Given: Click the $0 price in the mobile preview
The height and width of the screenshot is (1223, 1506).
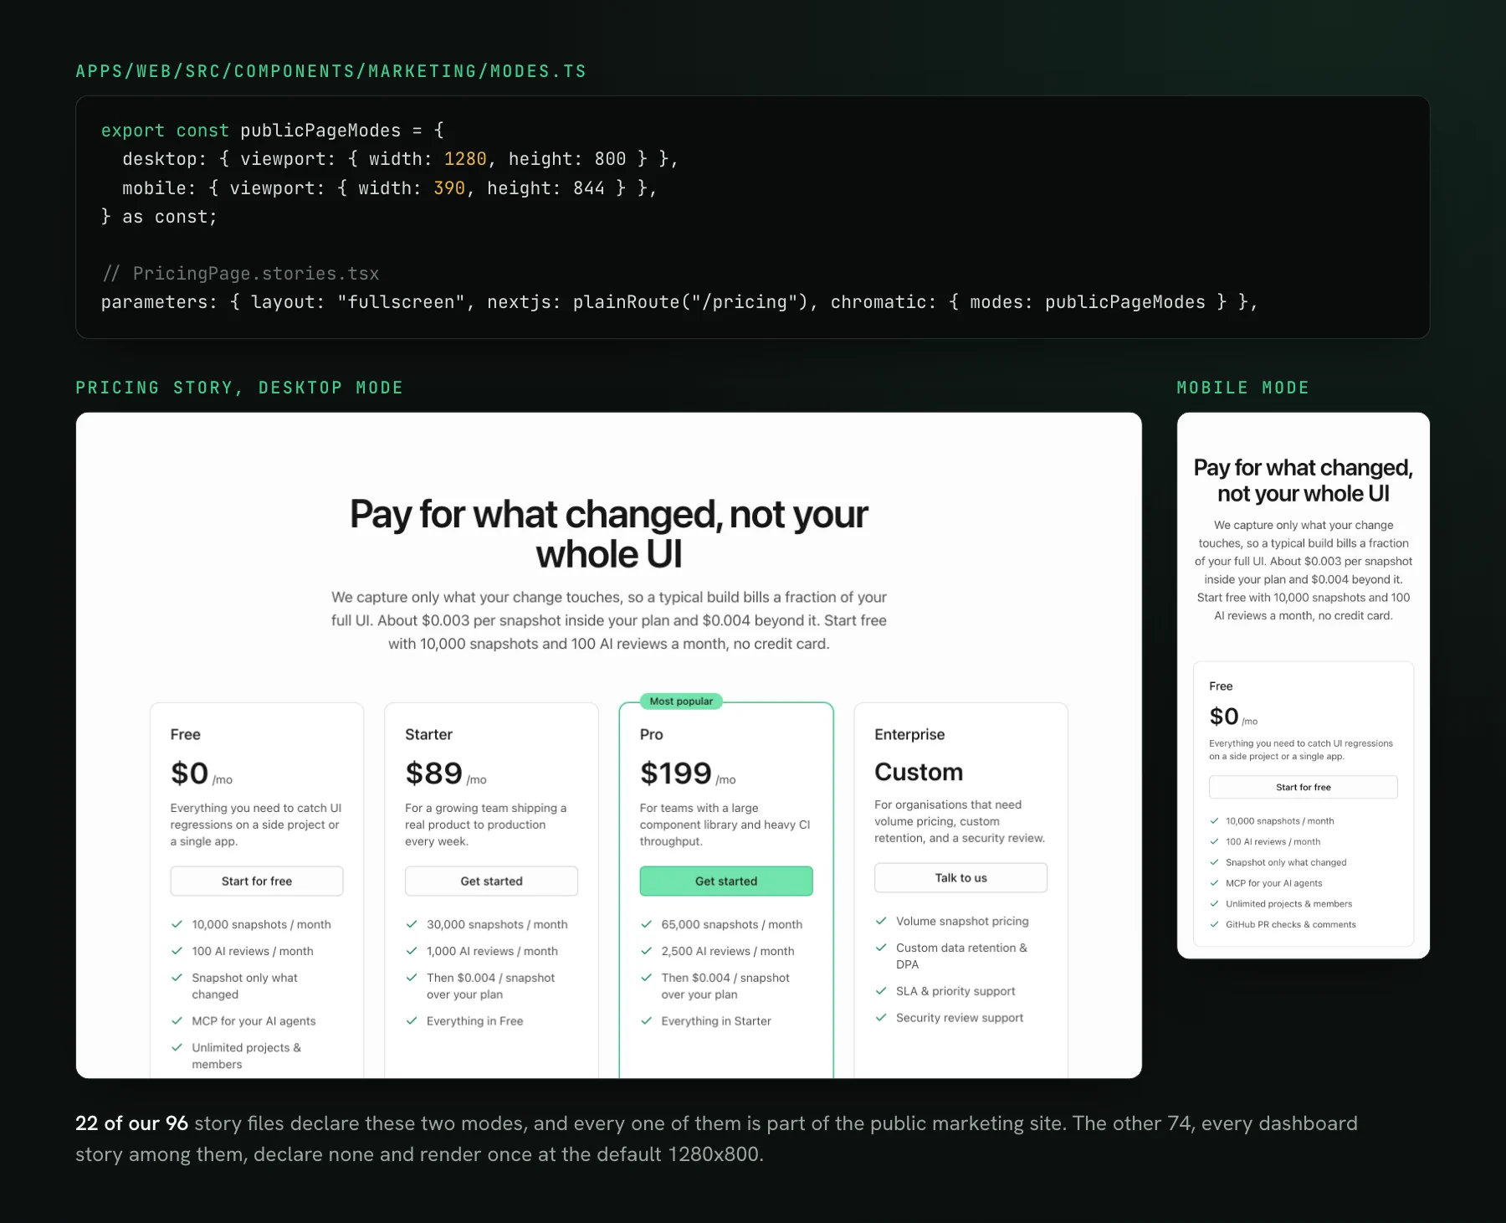Looking at the screenshot, I should coord(1223,717).
